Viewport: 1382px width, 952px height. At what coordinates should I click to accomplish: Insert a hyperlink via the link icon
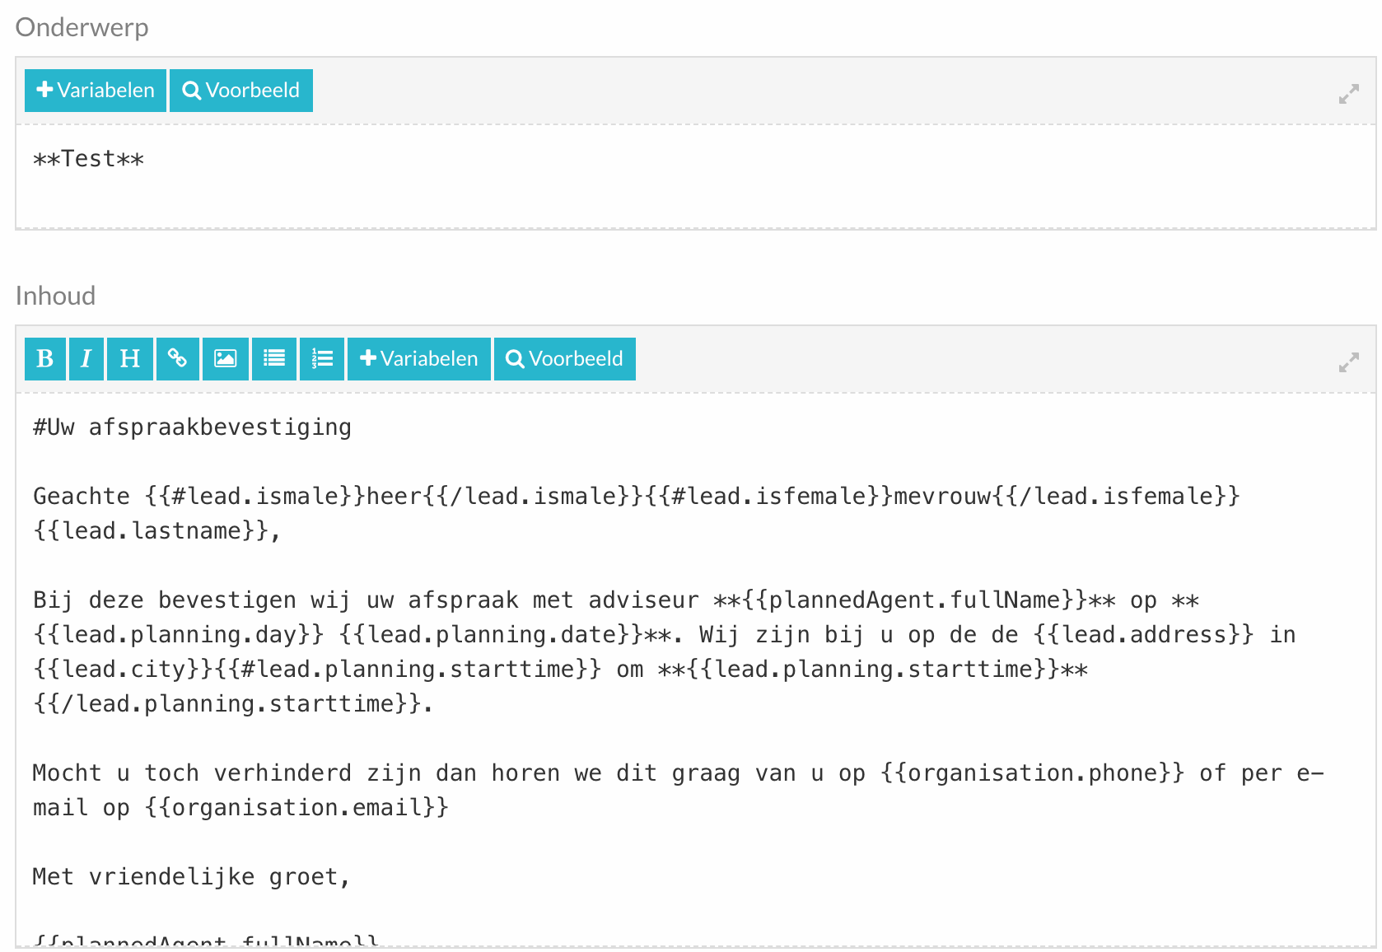coord(178,359)
